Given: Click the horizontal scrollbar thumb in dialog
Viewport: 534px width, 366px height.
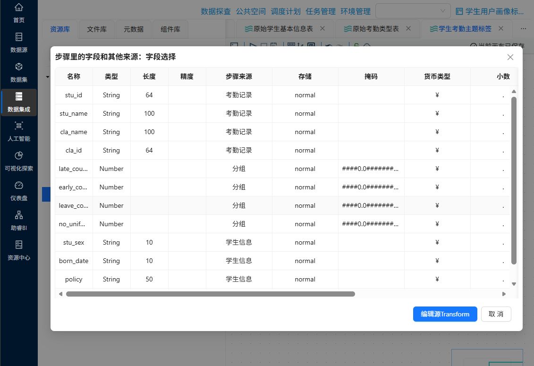Looking at the screenshot, I should pyautogui.click(x=211, y=294).
